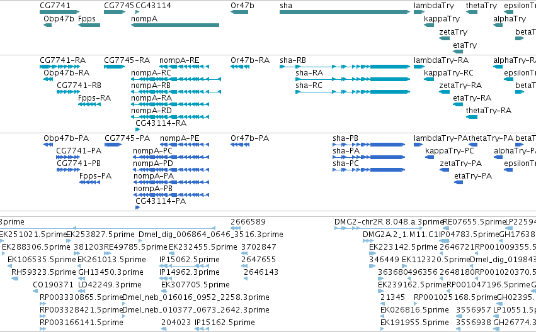This screenshot has height=332, width=536.
Task: Click the etaTry-PA protein label
Action: 473,177
